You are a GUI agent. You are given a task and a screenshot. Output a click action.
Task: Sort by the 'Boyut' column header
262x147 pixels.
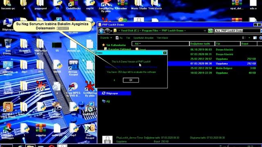tap(248, 44)
